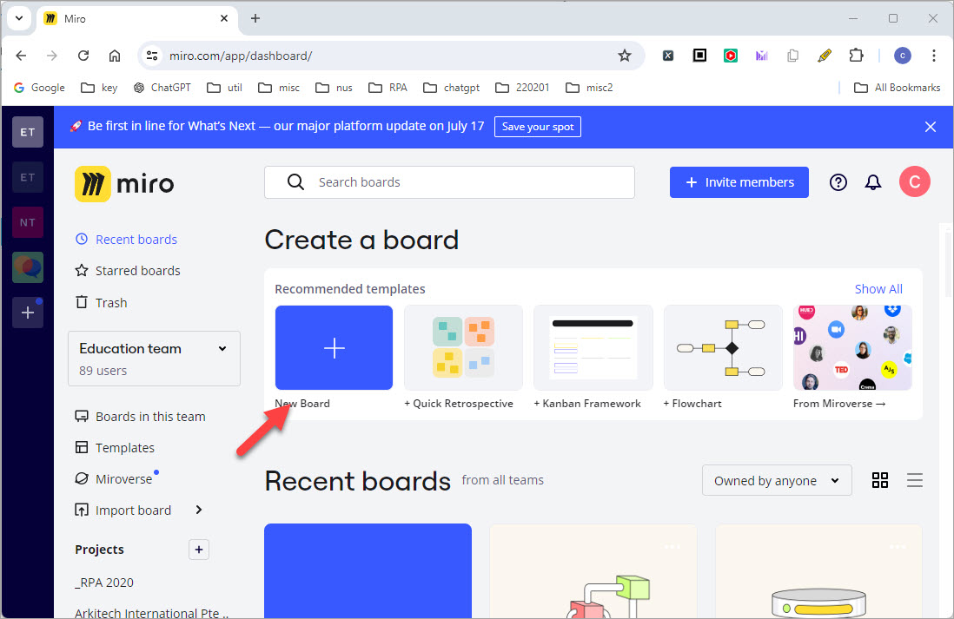The height and width of the screenshot is (619, 954).
Task: Open the ChatGPT bookmark
Action: tap(162, 88)
